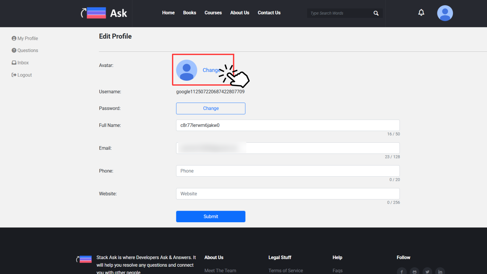Viewport: 487px width, 274px height.
Task: Open the notifications bell
Action: [421, 12]
